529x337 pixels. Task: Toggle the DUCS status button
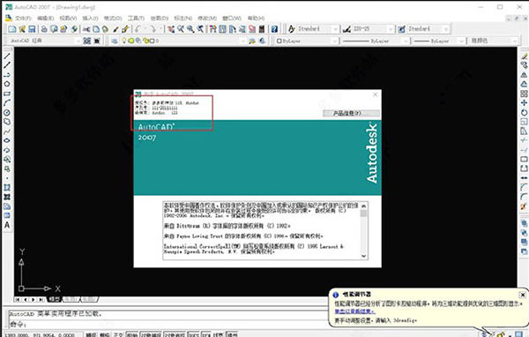tap(193, 334)
